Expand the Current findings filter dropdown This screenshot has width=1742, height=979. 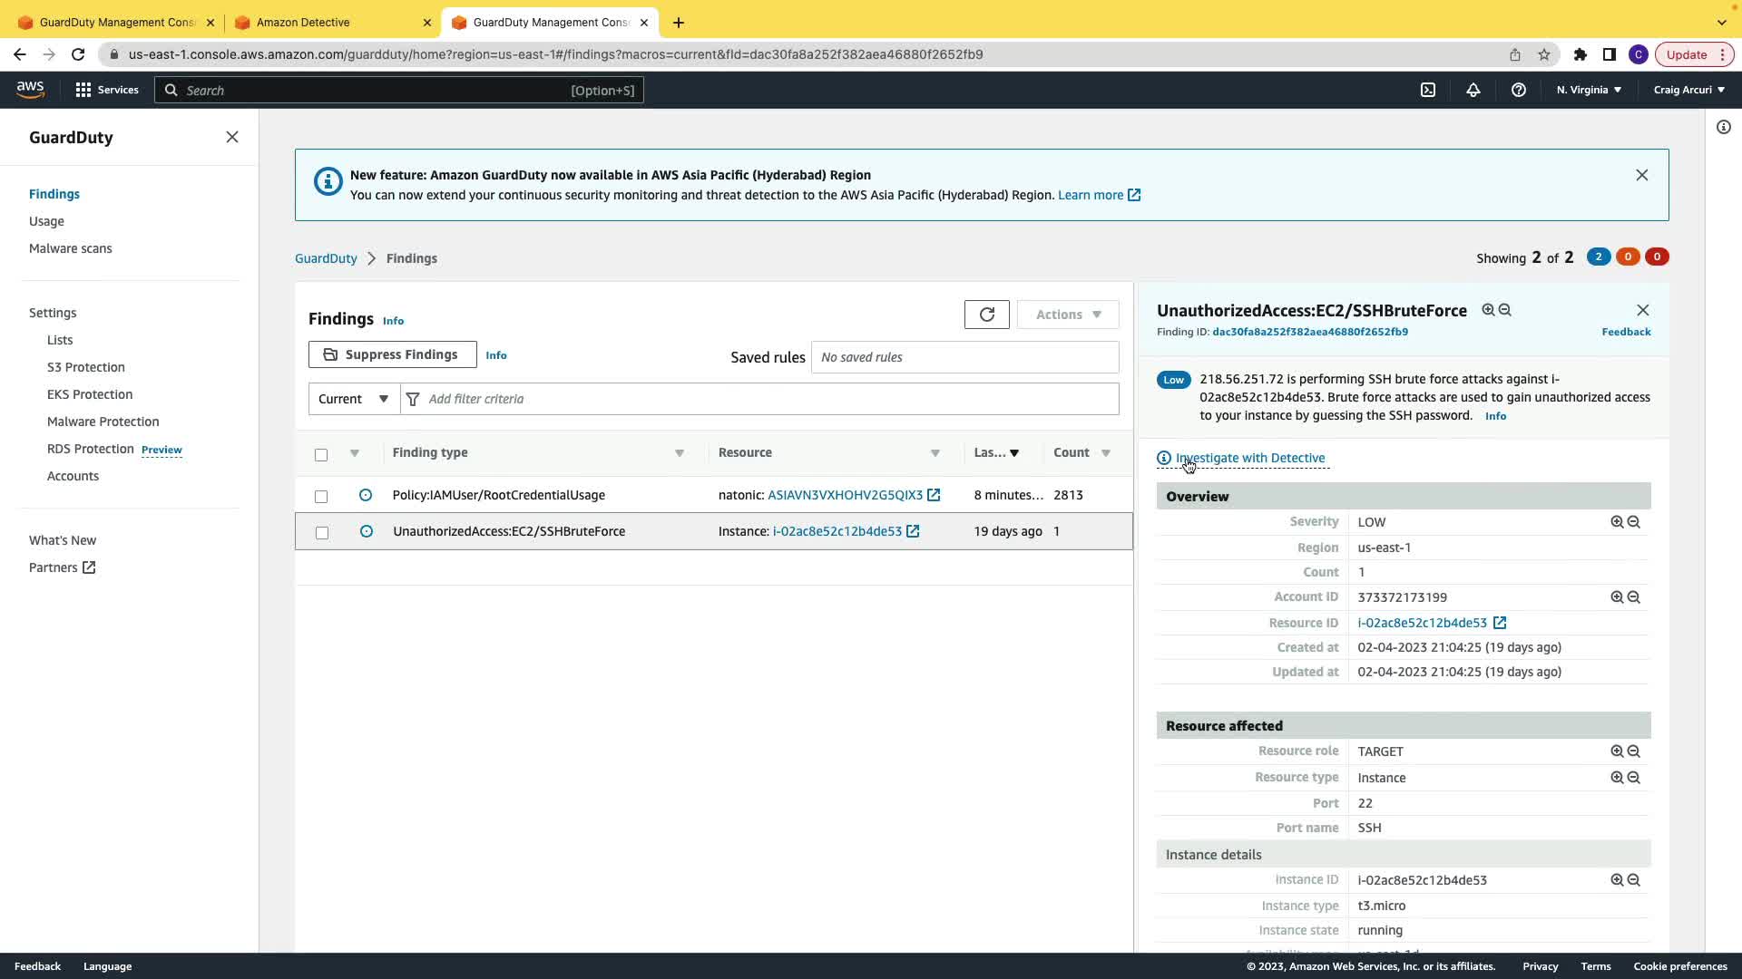click(x=354, y=399)
